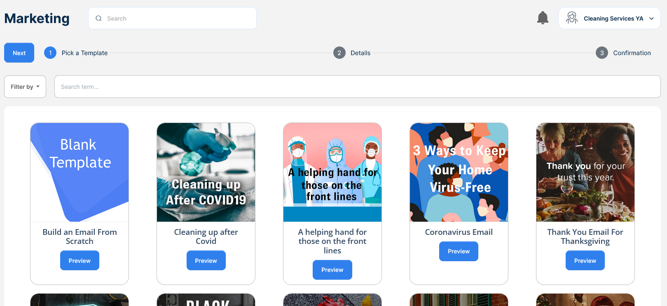Click the Next button

coord(19,53)
